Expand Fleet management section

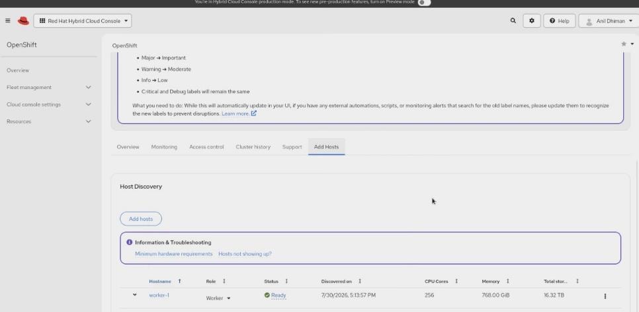[49, 87]
